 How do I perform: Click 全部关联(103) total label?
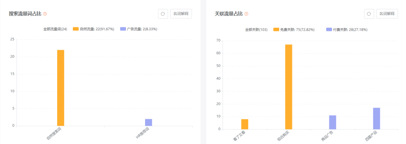tap(256, 30)
